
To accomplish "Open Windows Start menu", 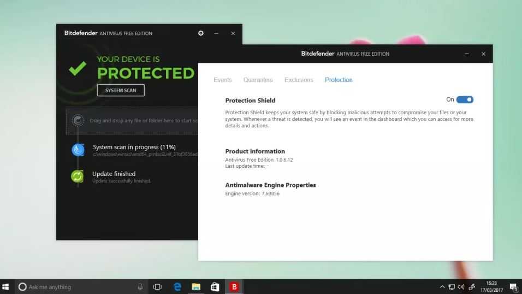I will (x=5, y=287).
